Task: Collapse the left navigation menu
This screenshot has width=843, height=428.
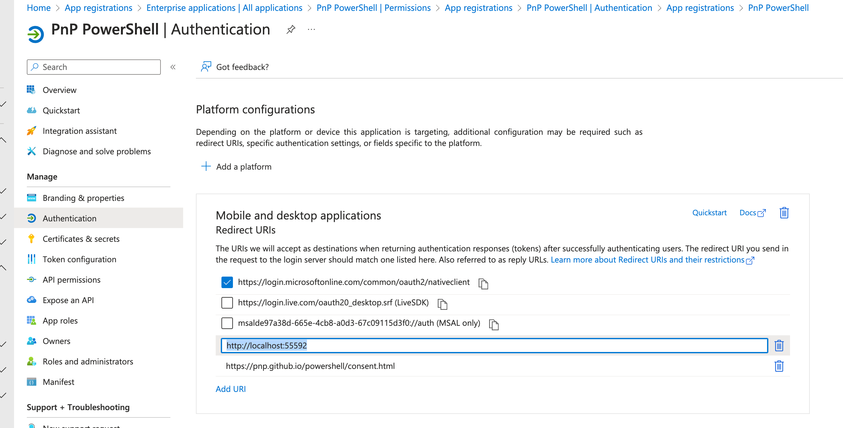Action: (173, 67)
